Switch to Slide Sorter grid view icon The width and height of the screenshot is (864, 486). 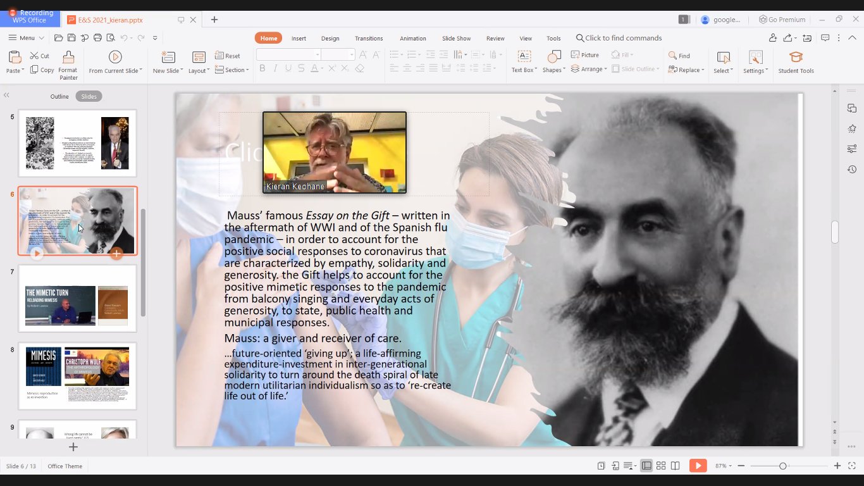(x=661, y=466)
